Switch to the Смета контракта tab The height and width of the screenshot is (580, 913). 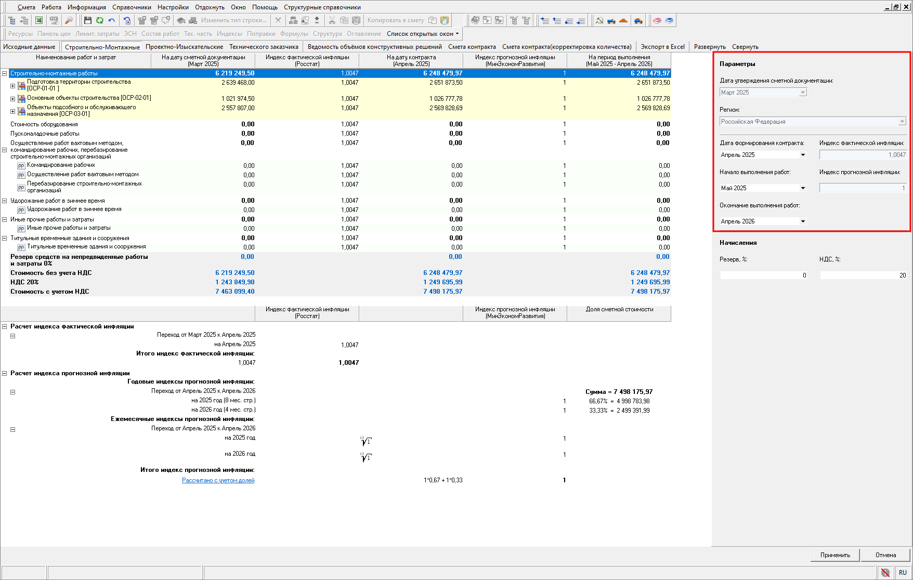click(x=472, y=47)
